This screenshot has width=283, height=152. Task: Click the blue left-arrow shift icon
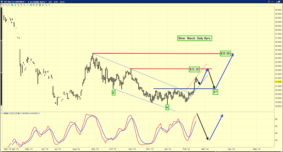pyautogui.click(x=34, y=5)
